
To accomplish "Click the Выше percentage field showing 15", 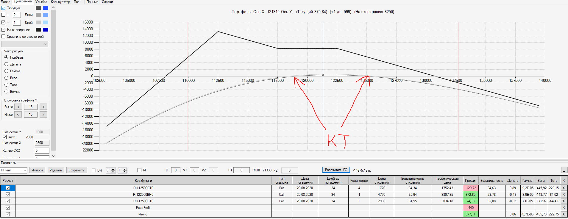I will 31,107.
